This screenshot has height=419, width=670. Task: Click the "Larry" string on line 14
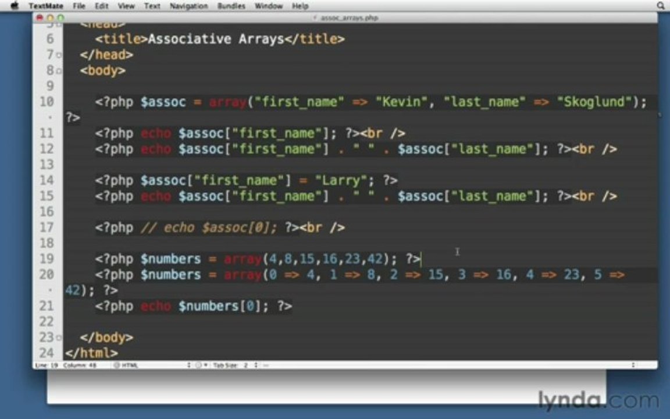[341, 180]
